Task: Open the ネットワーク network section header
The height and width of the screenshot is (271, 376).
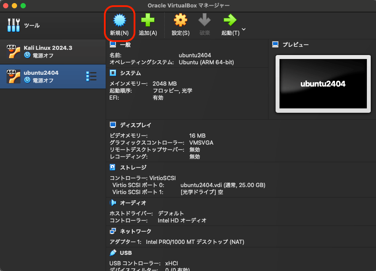Action: pos(136,231)
